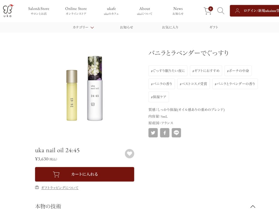Open the Online Store menu
The height and width of the screenshot is (209, 279).
coord(76,11)
